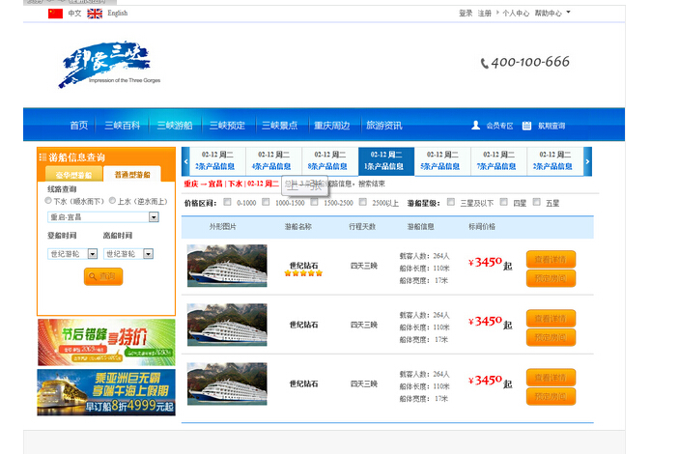Open 三峡百科 in the navigation bar
The width and height of the screenshot is (679, 454).
122,126
